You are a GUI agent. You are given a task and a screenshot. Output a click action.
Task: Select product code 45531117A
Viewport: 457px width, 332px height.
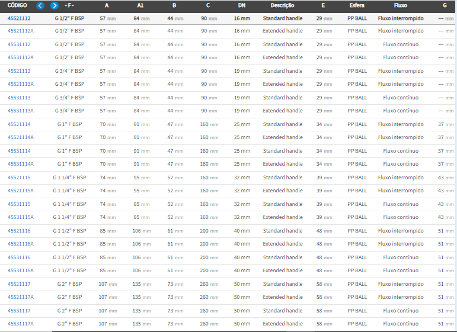[21, 324]
